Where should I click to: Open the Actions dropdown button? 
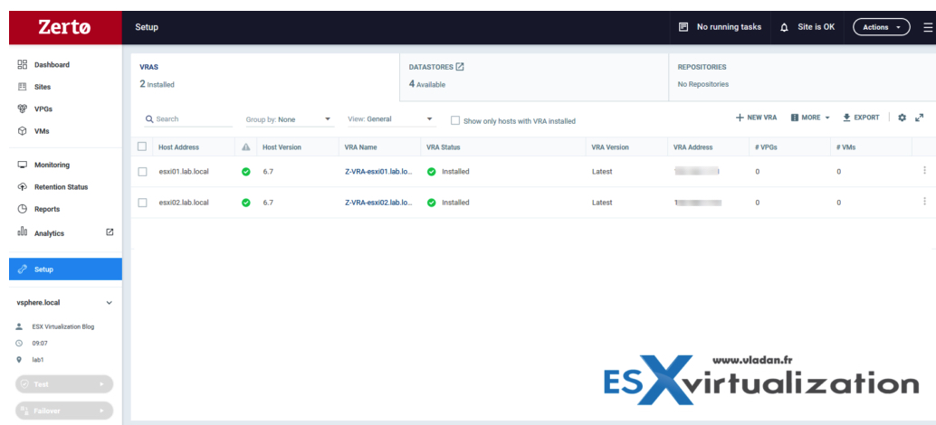[881, 27]
